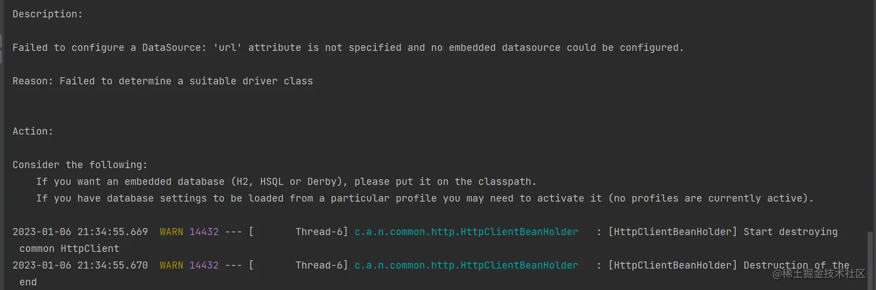This screenshot has height=290, width=876.
Task: Grab the console vertical scrollbar thumb
Action: pos(869,260)
